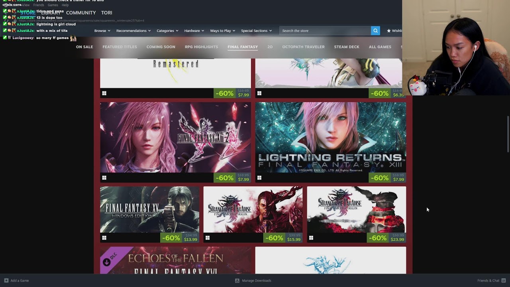Viewport: 510px width, 287px height.
Task: Click the Windows icon under Stranger of Paradise standard edition
Action: click(208, 238)
